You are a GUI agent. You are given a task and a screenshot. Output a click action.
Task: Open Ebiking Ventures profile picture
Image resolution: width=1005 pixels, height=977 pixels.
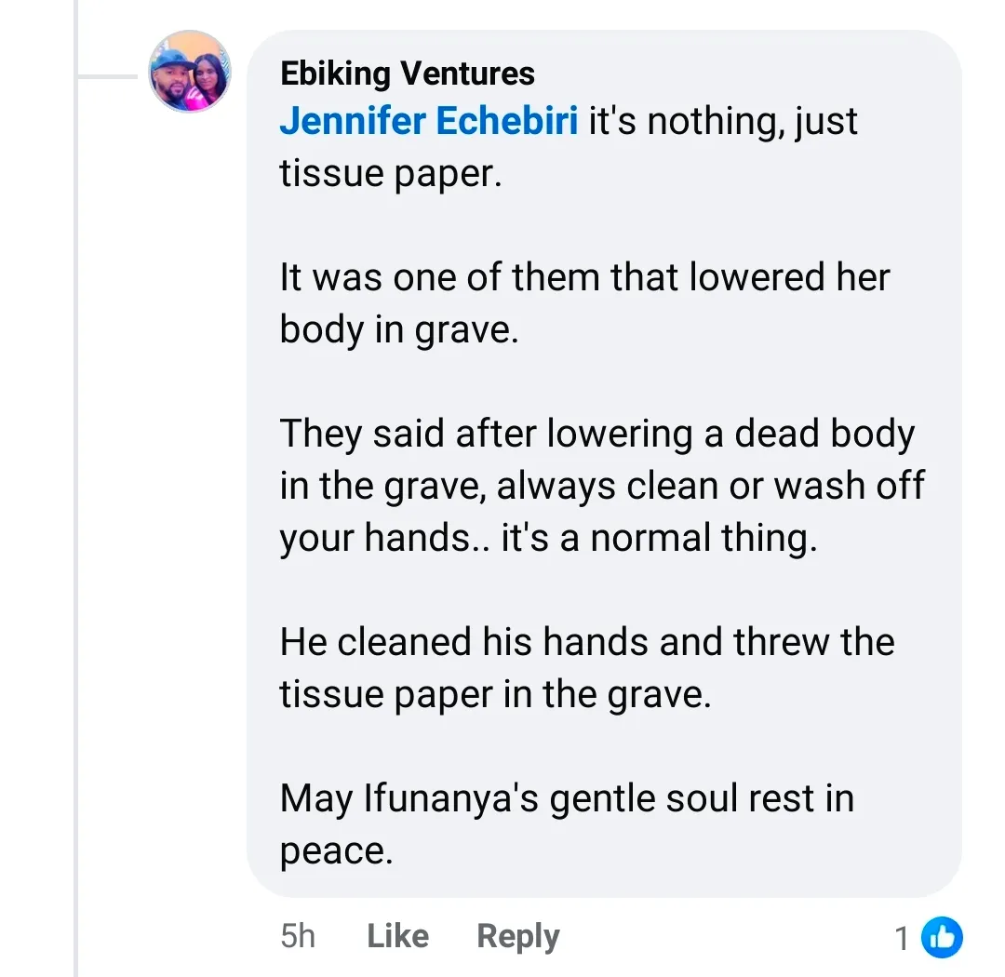pyautogui.click(x=190, y=73)
